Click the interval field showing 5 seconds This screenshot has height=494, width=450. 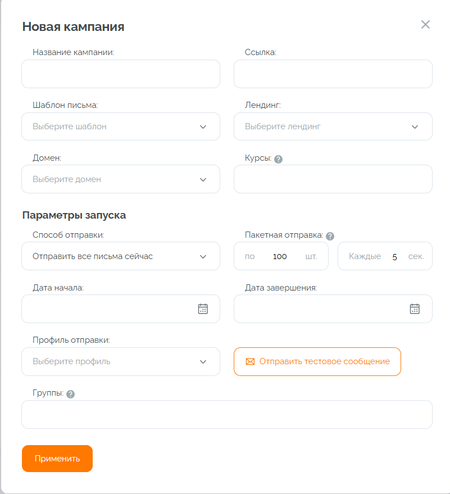coord(394,256)
